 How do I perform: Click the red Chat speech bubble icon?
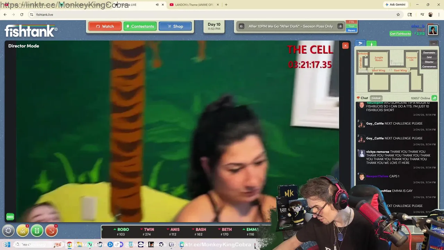point(358,98)
